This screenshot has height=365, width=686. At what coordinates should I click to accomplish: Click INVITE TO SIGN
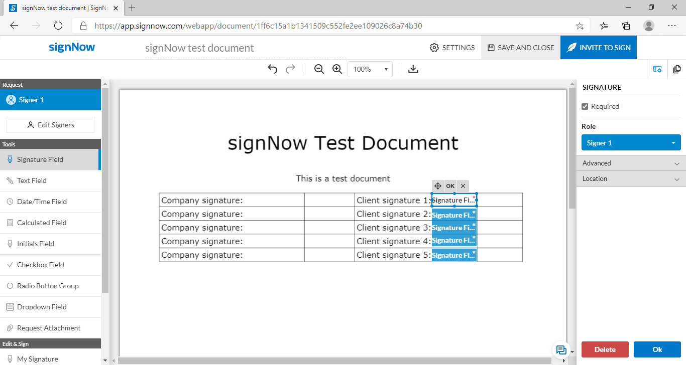[x=599, y=48]
